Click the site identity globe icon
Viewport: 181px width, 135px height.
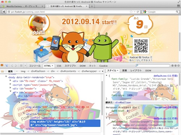(9, 12)
